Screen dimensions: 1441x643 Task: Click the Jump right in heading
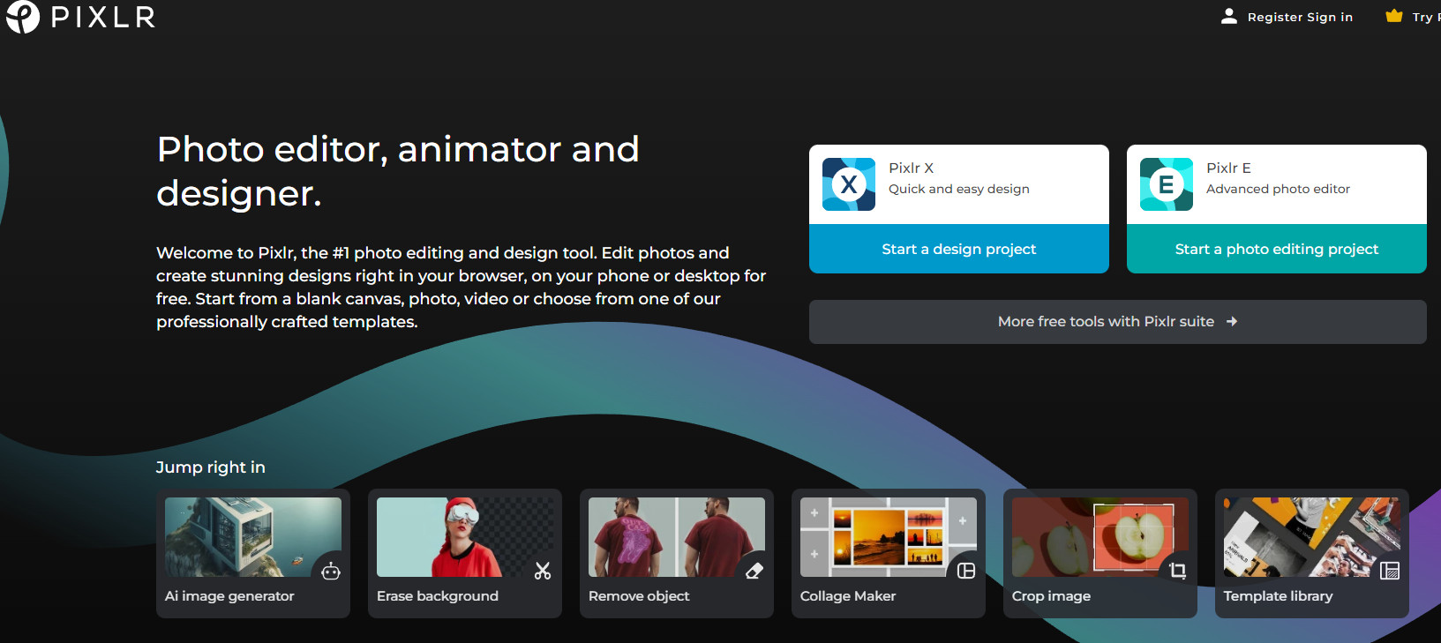pyautogui.click(x=211, y=467)
